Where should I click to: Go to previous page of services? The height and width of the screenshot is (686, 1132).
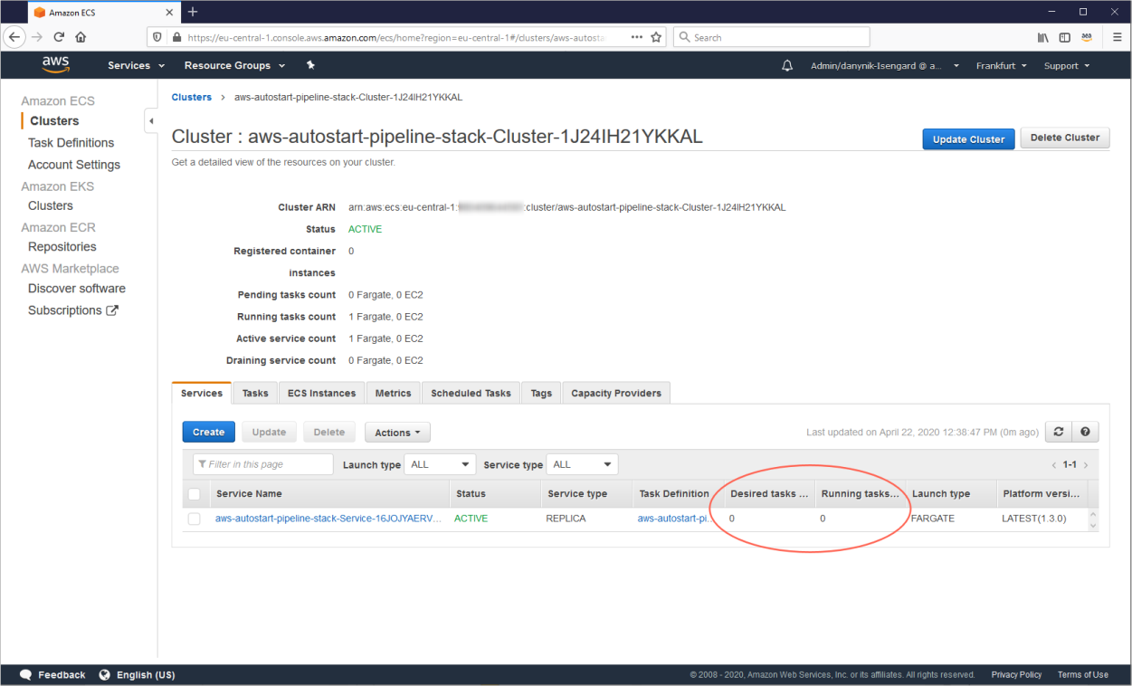[x=1053, y=464]
